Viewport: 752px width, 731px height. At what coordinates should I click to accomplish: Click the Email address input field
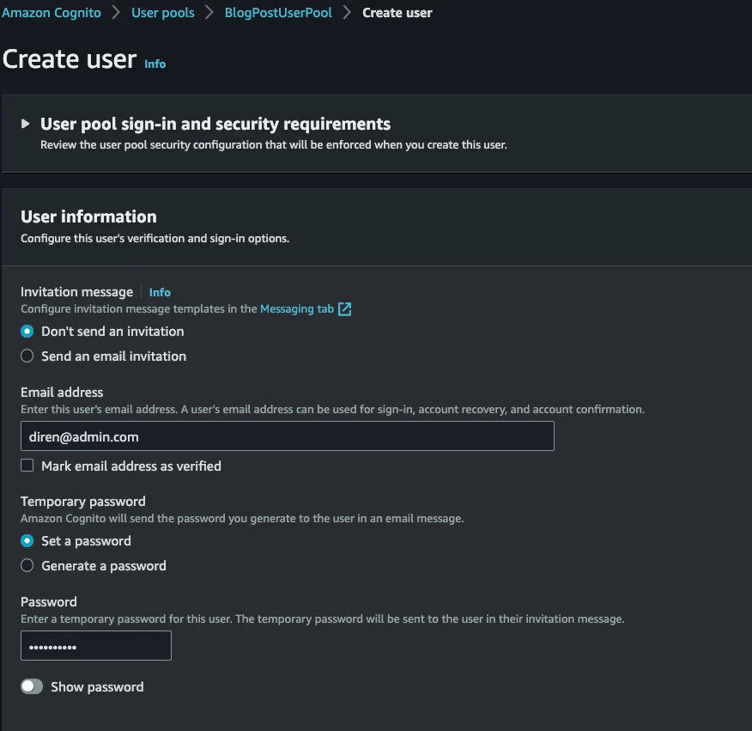coord(287,436)
